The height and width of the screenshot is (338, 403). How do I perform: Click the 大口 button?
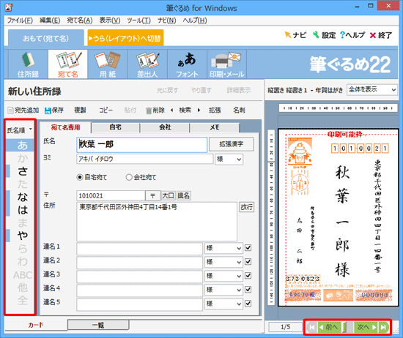(x=169, y=196)
